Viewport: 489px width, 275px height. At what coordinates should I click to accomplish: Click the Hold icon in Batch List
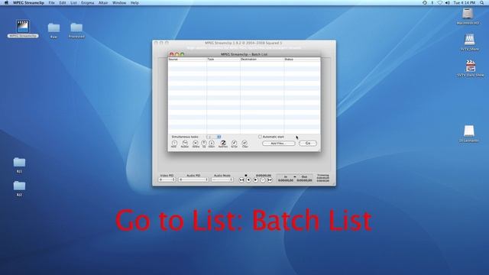(x=174, y=144)
